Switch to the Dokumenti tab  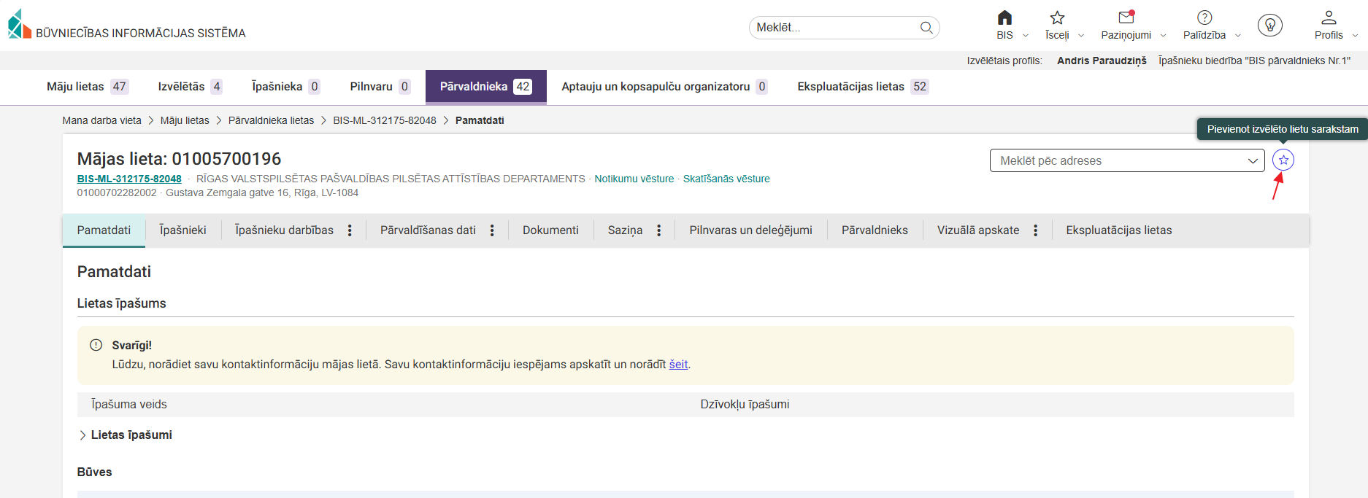point(550,230)
